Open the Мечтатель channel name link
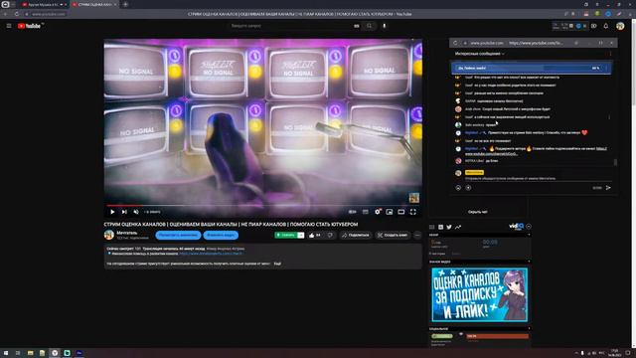The image size is (636, 358). pos(127,233)
